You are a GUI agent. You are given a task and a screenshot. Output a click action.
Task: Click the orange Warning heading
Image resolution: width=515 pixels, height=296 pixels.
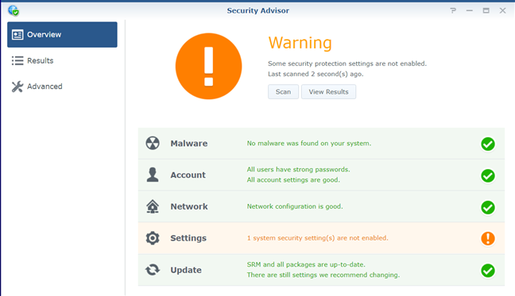300,43
